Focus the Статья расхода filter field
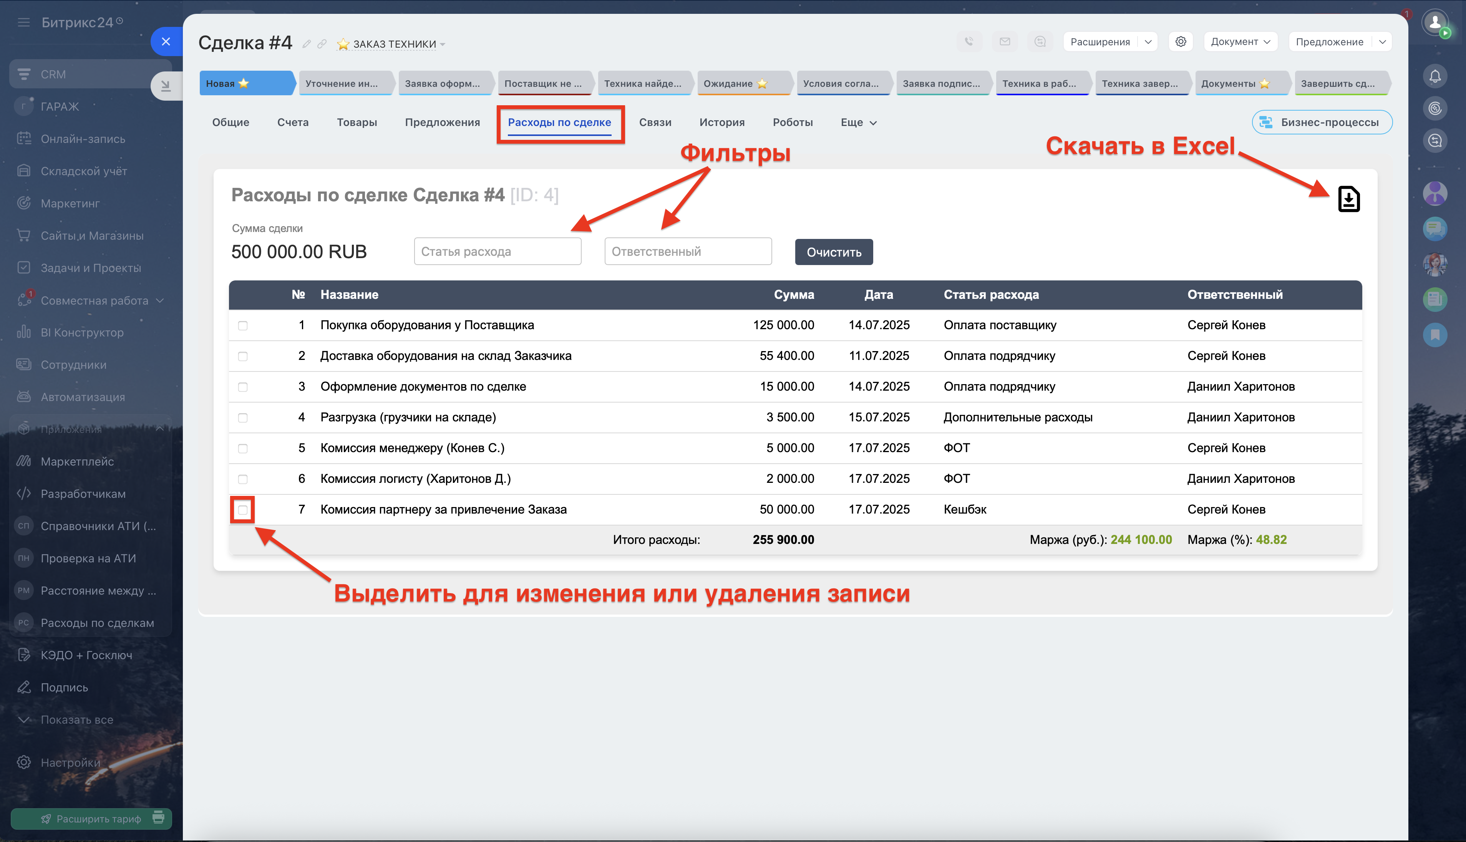This screenshot has width=1466, height=842. [x=498, y=252]
